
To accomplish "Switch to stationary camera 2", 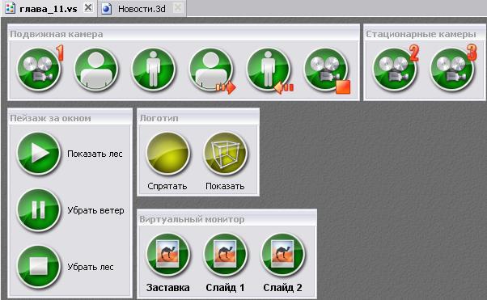I will 395,70.
